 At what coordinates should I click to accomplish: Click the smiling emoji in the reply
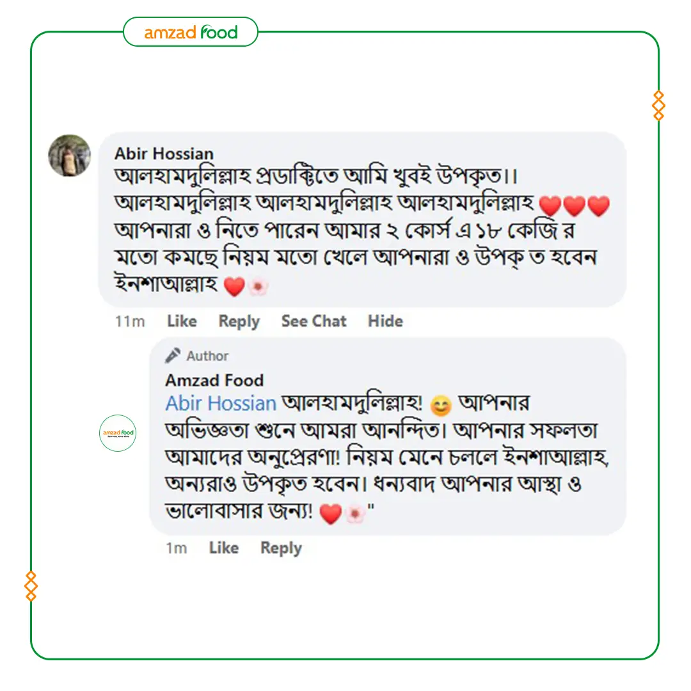click(x=441, y=406)
